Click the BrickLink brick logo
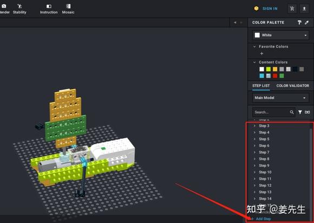 256,9
